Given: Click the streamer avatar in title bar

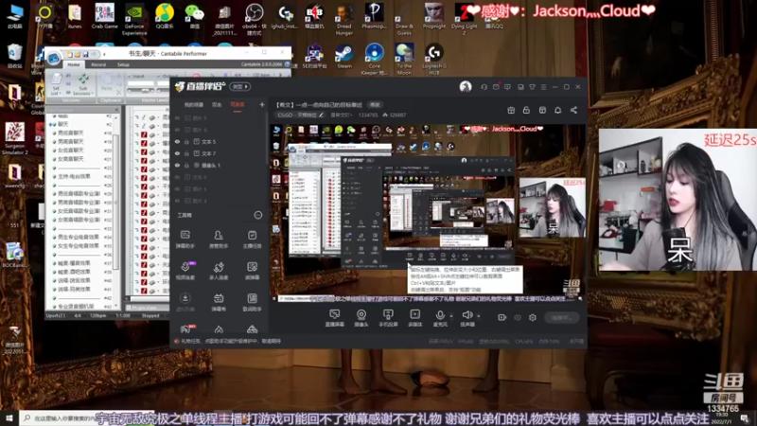Looking at the screenshot, I should pos(466,87).
